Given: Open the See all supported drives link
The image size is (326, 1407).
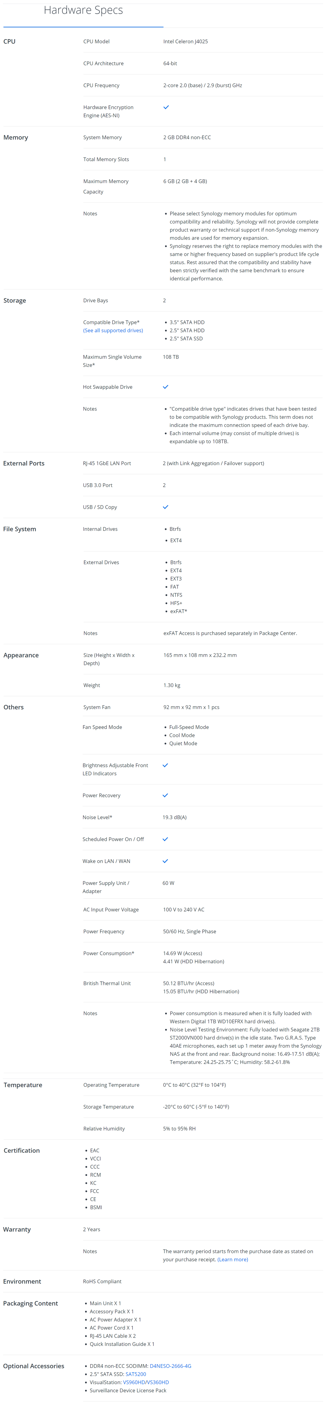Looking at the screenshot, I should click(x=113, y=330).
